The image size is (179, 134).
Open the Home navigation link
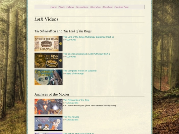pyautogui.click(x=53, y=7)
